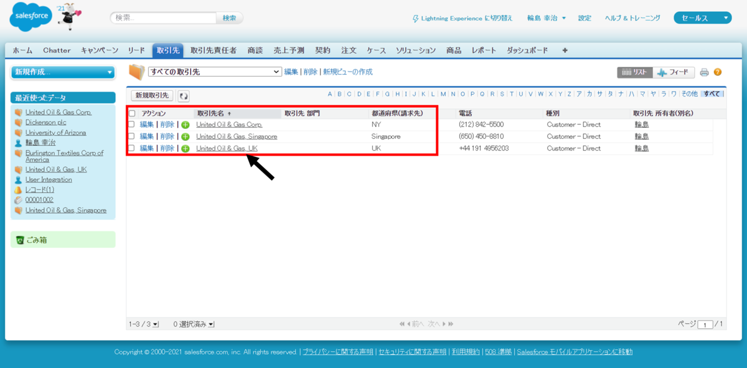Click the Salesforce cloud logo
This screenshot has height=368, width=747.
pyautogui.click(x=31, y=17)
